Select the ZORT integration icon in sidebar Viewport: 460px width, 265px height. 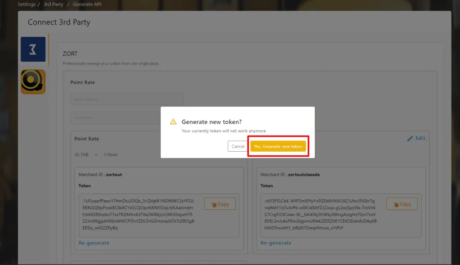[33, 49]
